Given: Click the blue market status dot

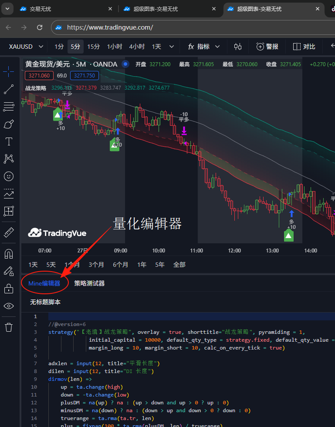Looking at the screenshot, I should pyautogui.click(x=125, y=64).
